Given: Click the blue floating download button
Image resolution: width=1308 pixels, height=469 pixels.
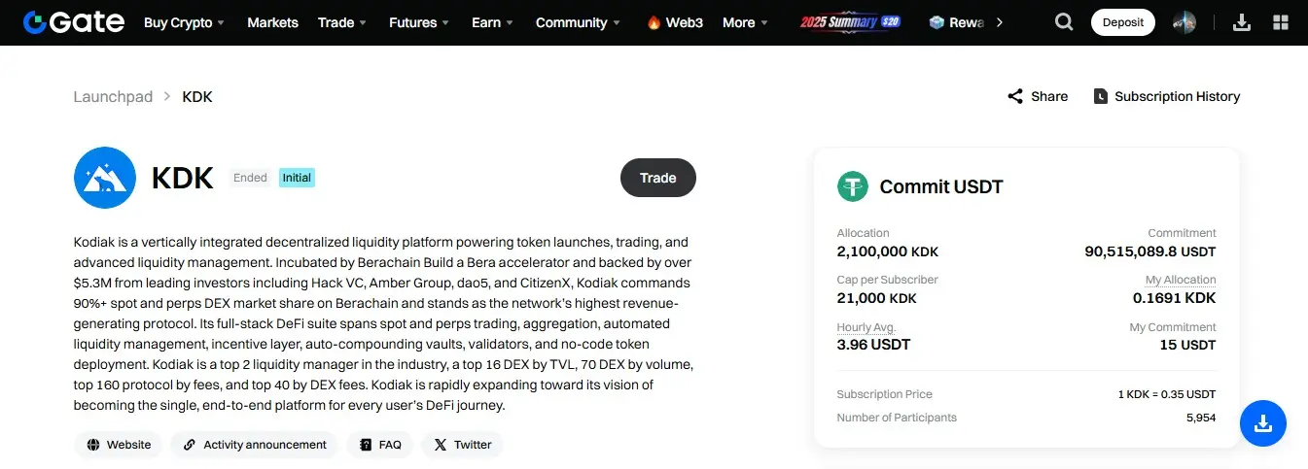Looking at the screenshot, I should tap(1262, 423).
